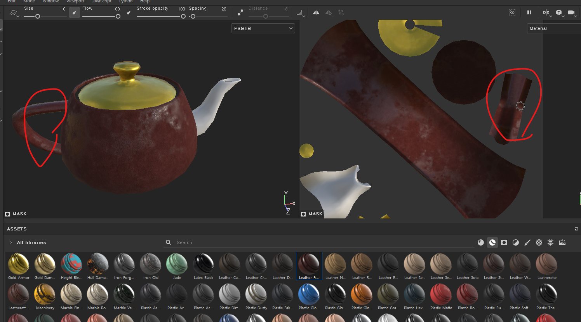
Task: Open the Edit menu
Action: [x=12, y=2]
